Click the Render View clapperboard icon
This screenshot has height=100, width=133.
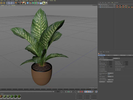[19, 3]
